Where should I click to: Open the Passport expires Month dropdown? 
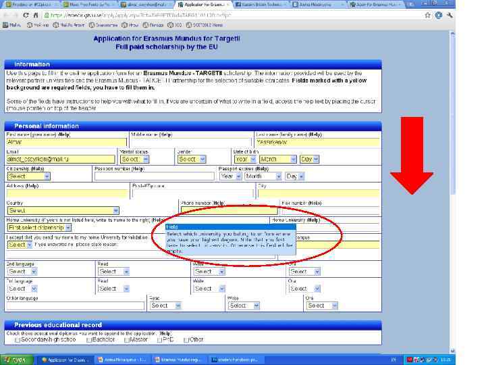(x=263, y=176)
